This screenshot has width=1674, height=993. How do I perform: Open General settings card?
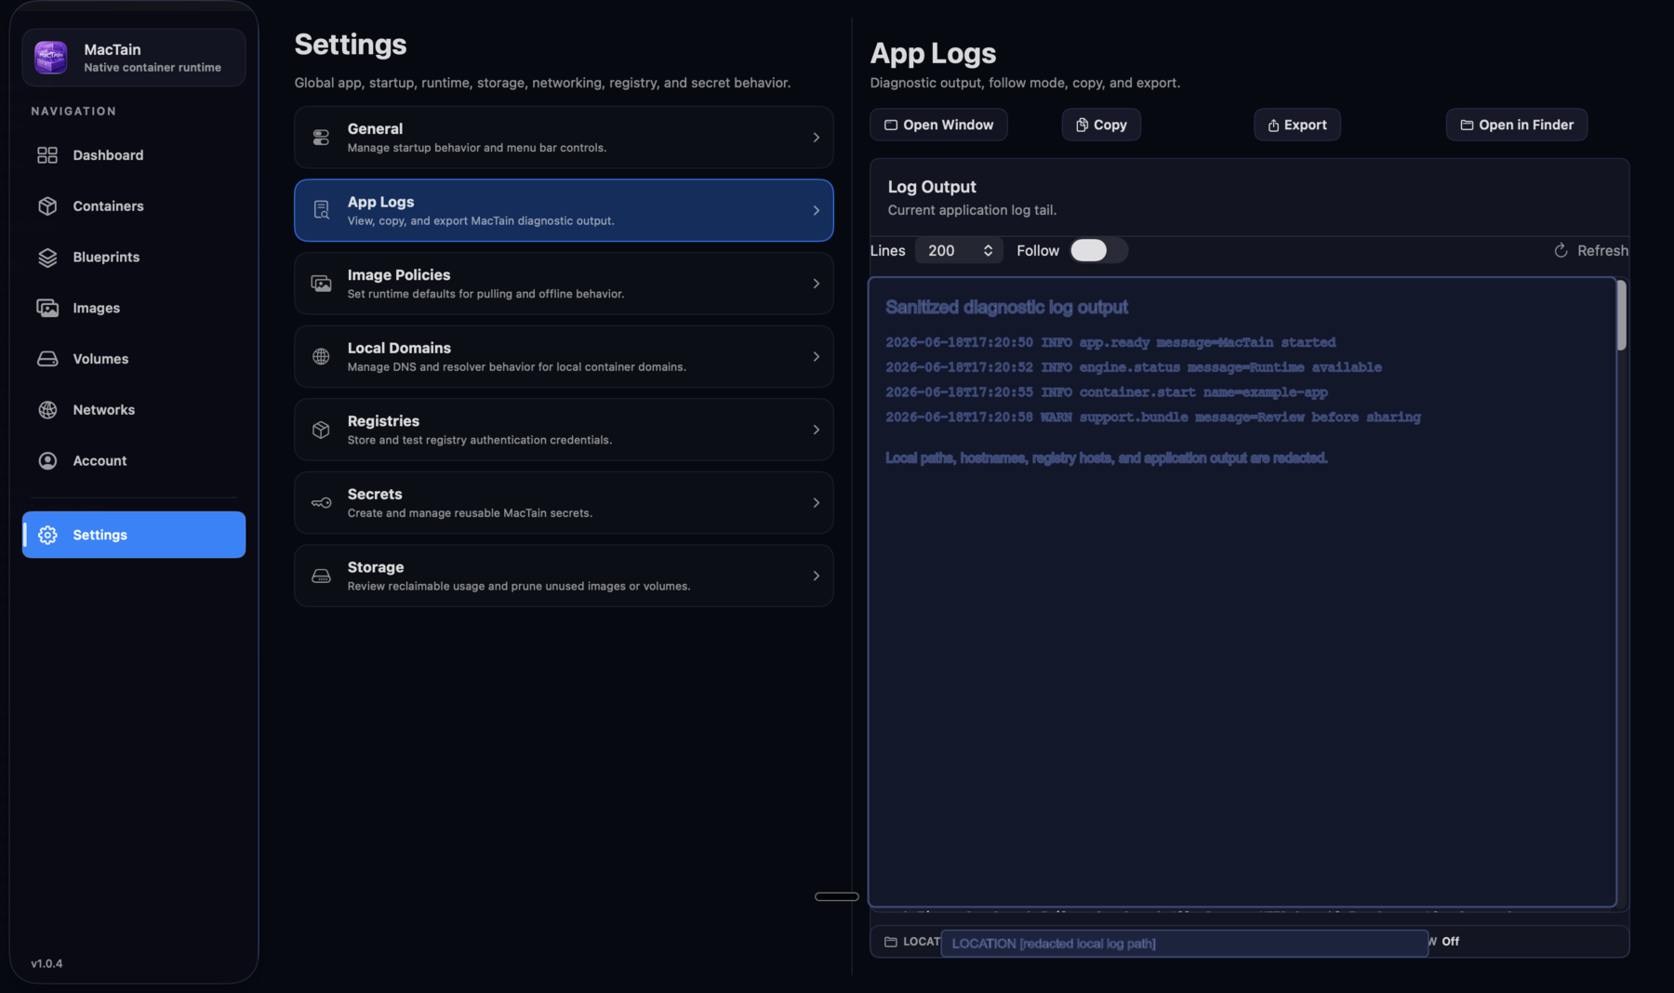[564, 138]
